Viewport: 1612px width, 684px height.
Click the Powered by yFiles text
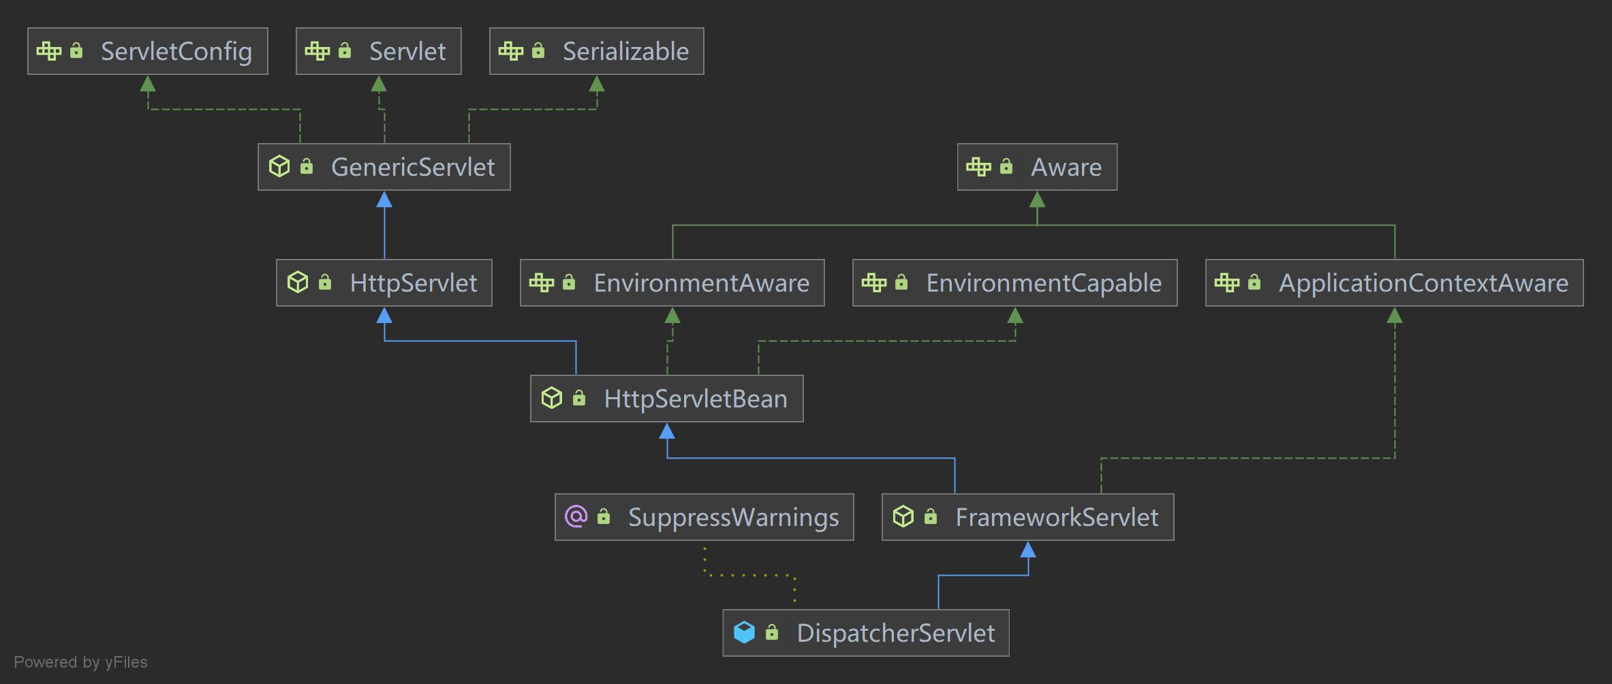[x=80, y=662]
